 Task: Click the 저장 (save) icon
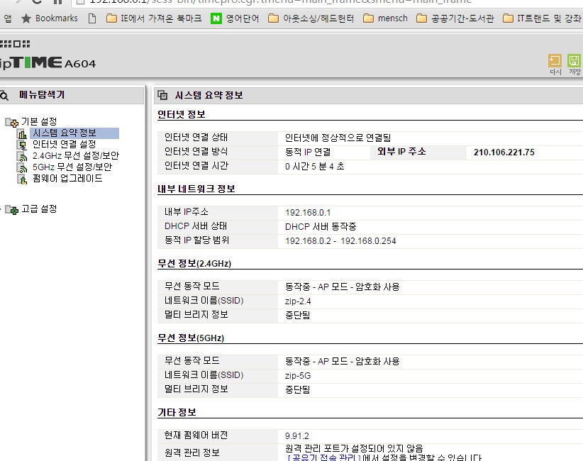[574, 60]
